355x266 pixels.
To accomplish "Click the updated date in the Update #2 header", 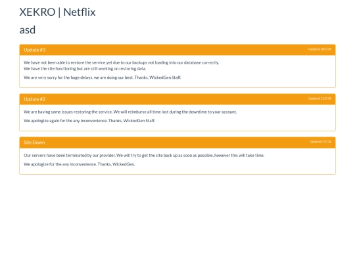I will 319,99.
